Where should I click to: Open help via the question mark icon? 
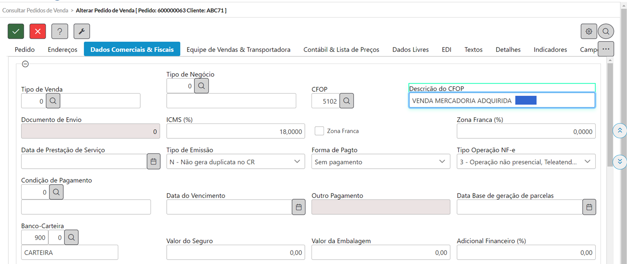click(60, 31)
